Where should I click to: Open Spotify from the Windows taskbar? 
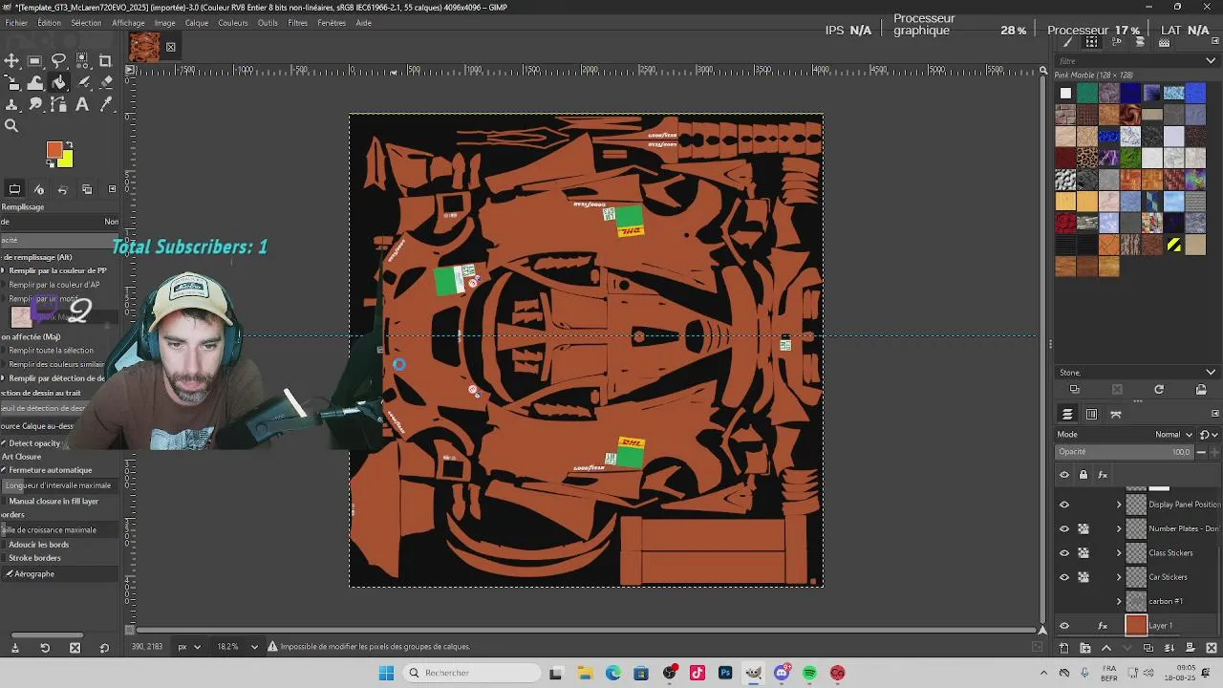click(x=809, y=673)
